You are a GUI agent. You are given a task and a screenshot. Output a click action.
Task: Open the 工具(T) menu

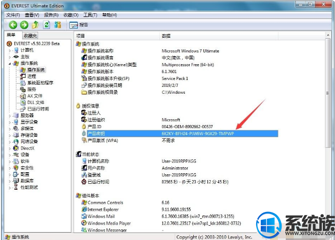pyautogui.click(x=90, y=15)
